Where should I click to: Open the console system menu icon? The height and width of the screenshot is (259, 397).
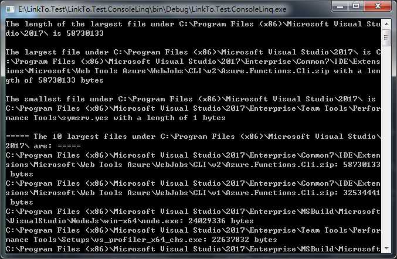click(x=10, y=9)
